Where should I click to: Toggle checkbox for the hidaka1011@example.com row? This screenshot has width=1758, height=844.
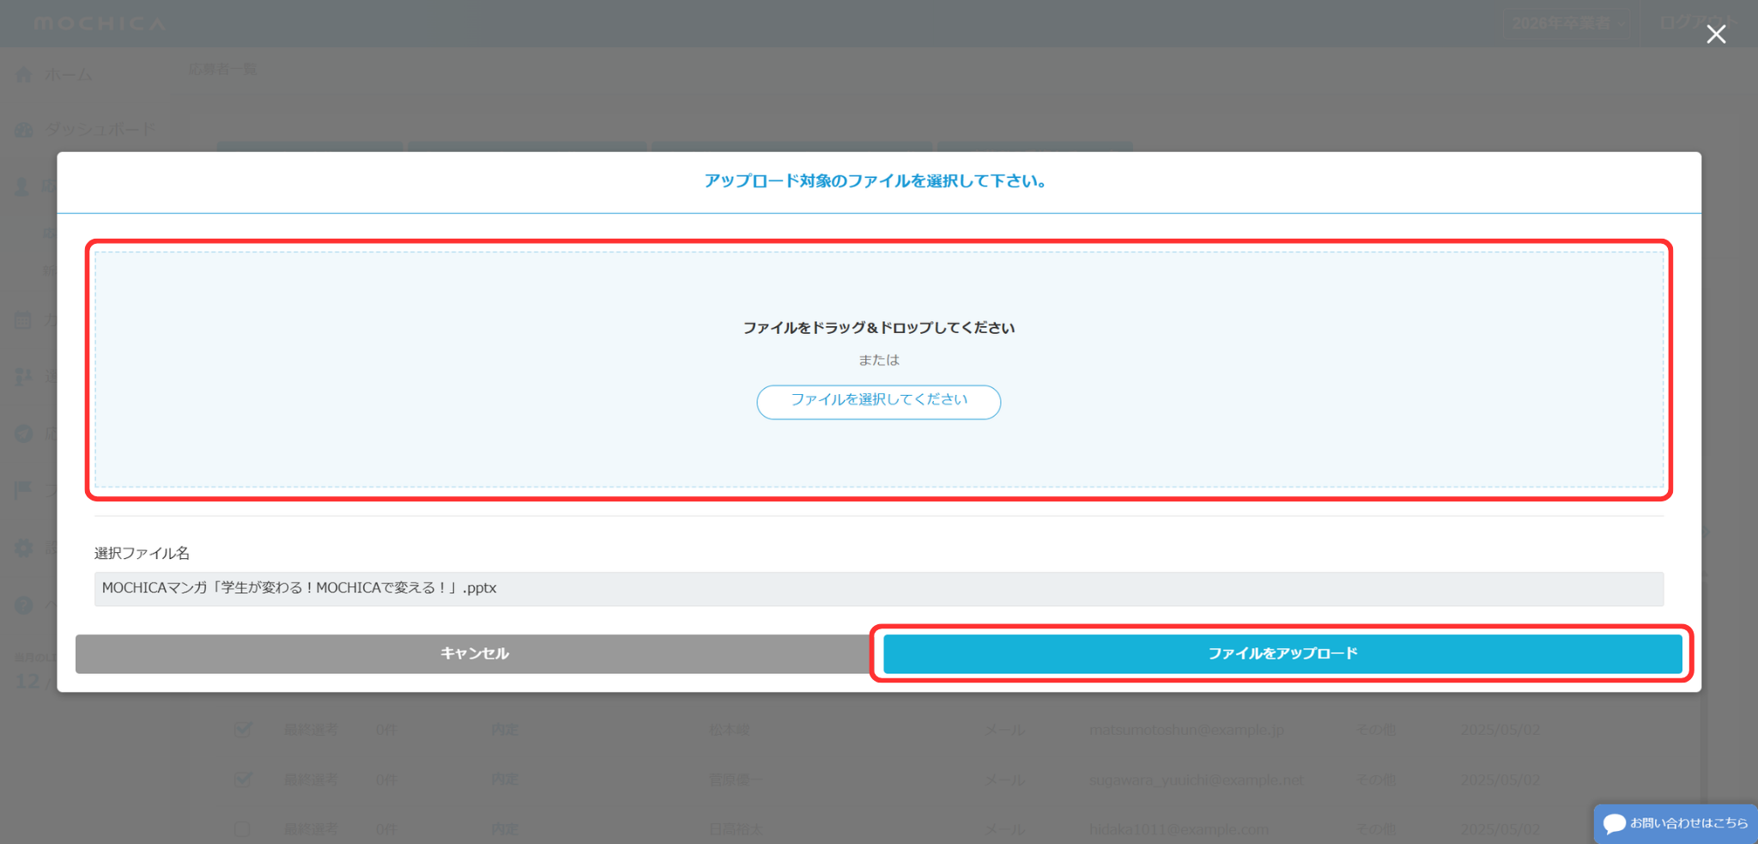(243, 829)
